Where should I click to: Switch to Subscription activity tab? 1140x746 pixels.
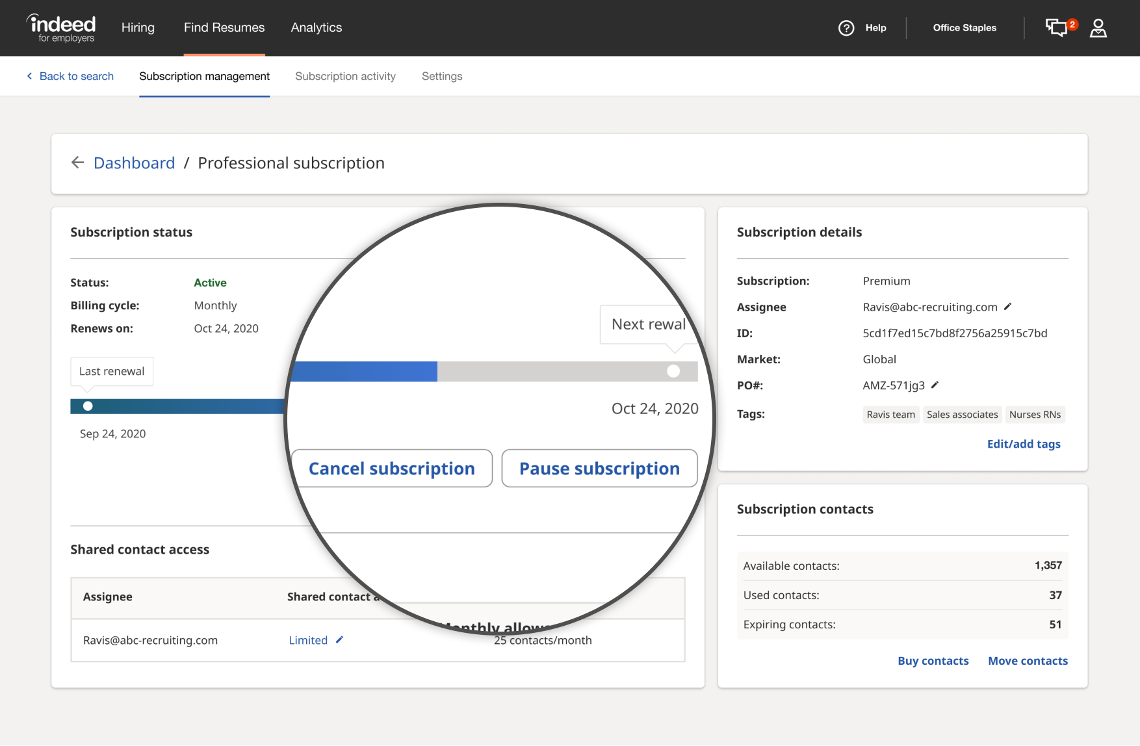point(345,76)
